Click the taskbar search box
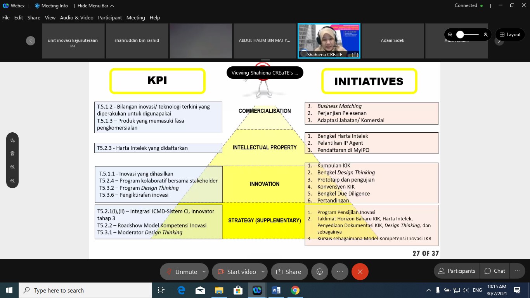530x298 pixels. 85,290
